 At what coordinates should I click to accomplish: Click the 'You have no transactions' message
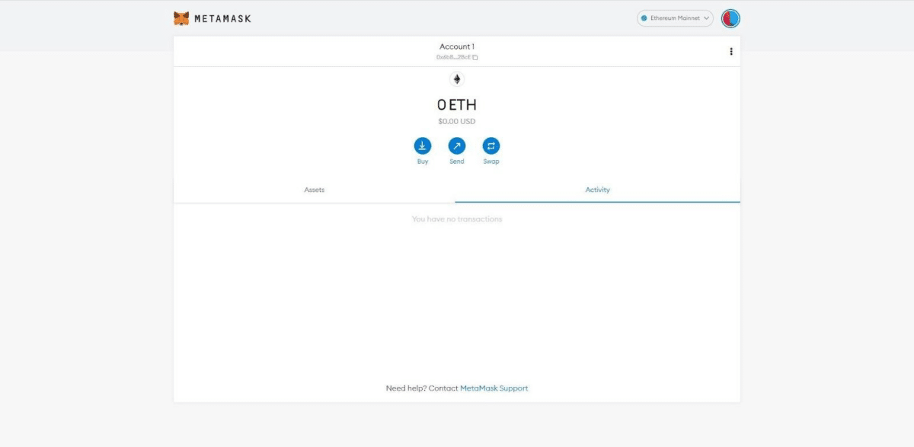click(x=457, y=219)
